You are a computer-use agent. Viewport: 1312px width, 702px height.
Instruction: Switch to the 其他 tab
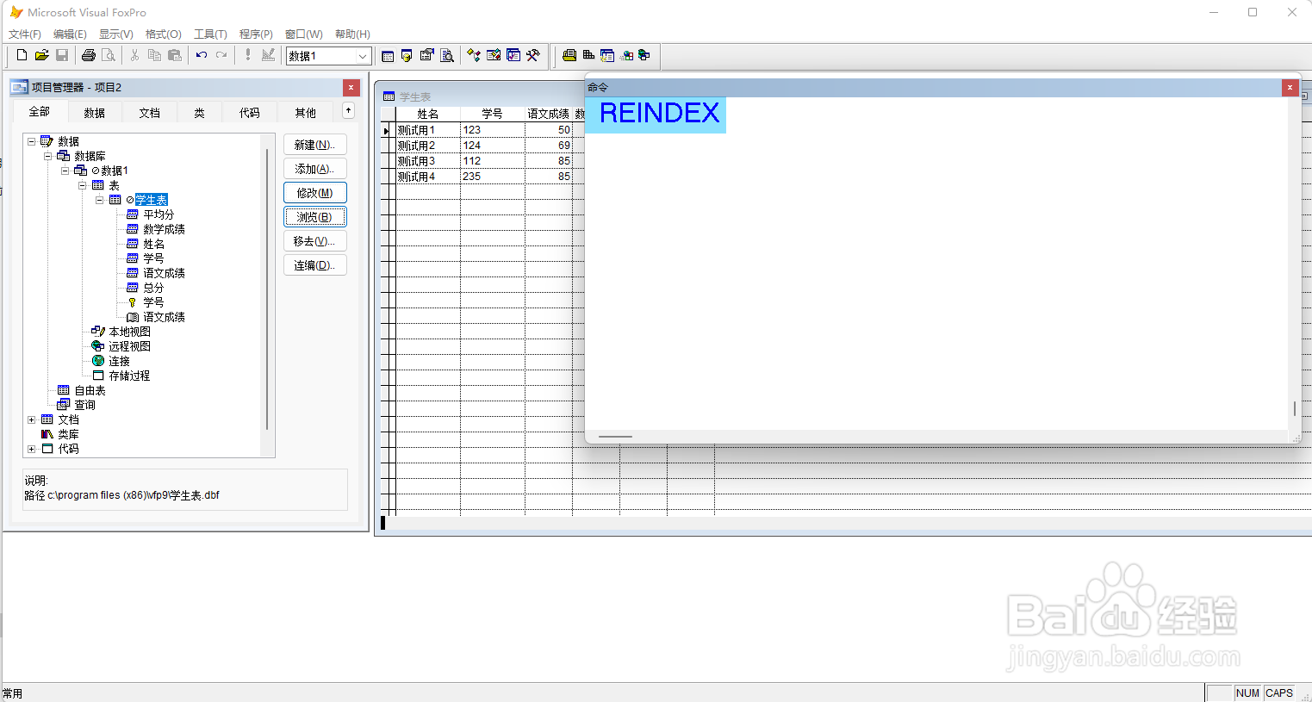click(x=306, y=113)
